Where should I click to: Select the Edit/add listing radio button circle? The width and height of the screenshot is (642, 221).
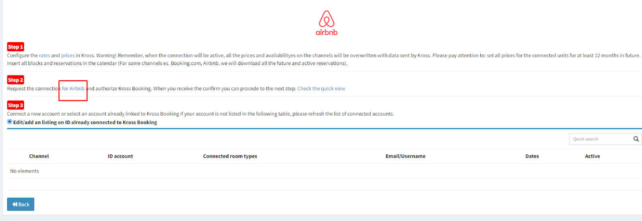point(10,122)
